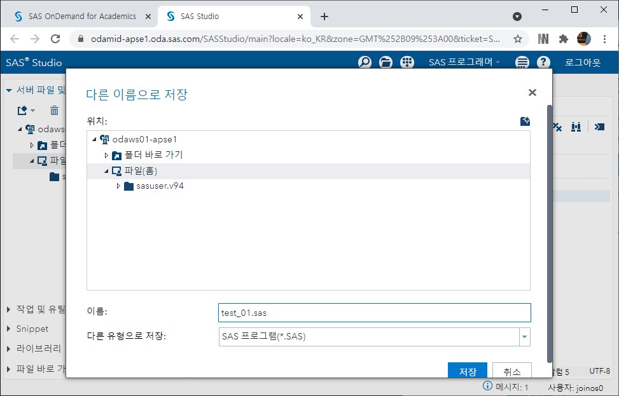Open a new browser tab
The height and width of the screenshot is (396, 619).
(x=324, y=17)
